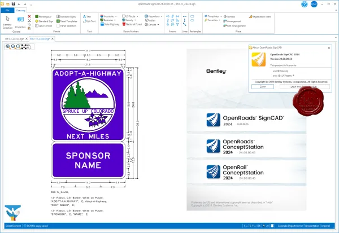Switch to the first document tab ending 4c_24x24.sgn

pos(15,39)
